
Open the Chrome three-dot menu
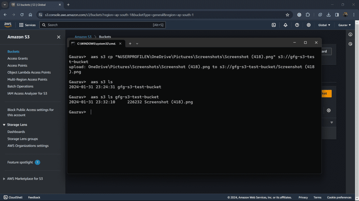pyautogui.click(x=354, y=15)
